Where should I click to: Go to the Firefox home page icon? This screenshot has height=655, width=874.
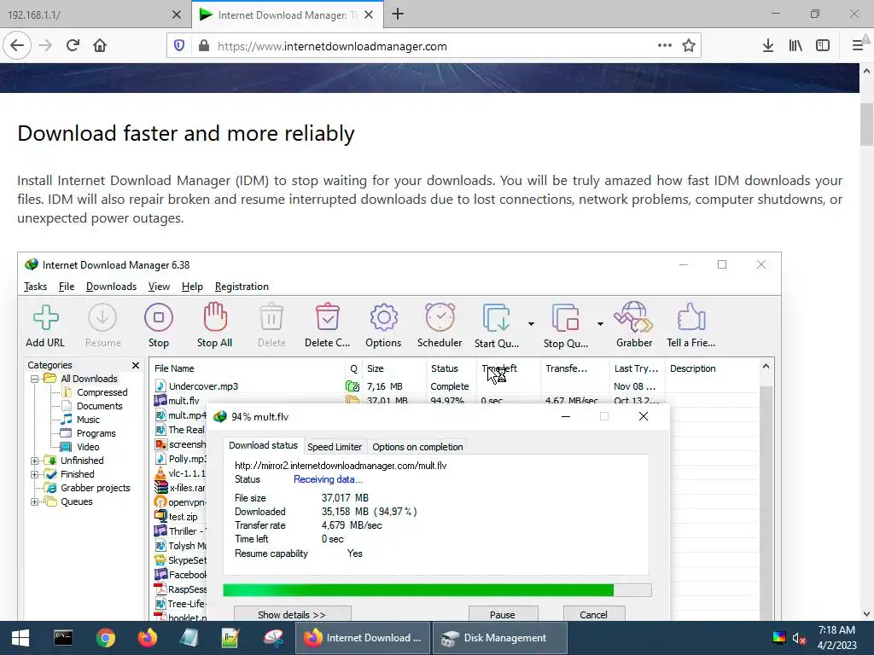click(x=100, y=46)
